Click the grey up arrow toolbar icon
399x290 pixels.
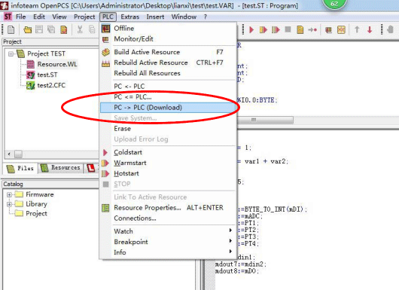(x=357, y=30)
